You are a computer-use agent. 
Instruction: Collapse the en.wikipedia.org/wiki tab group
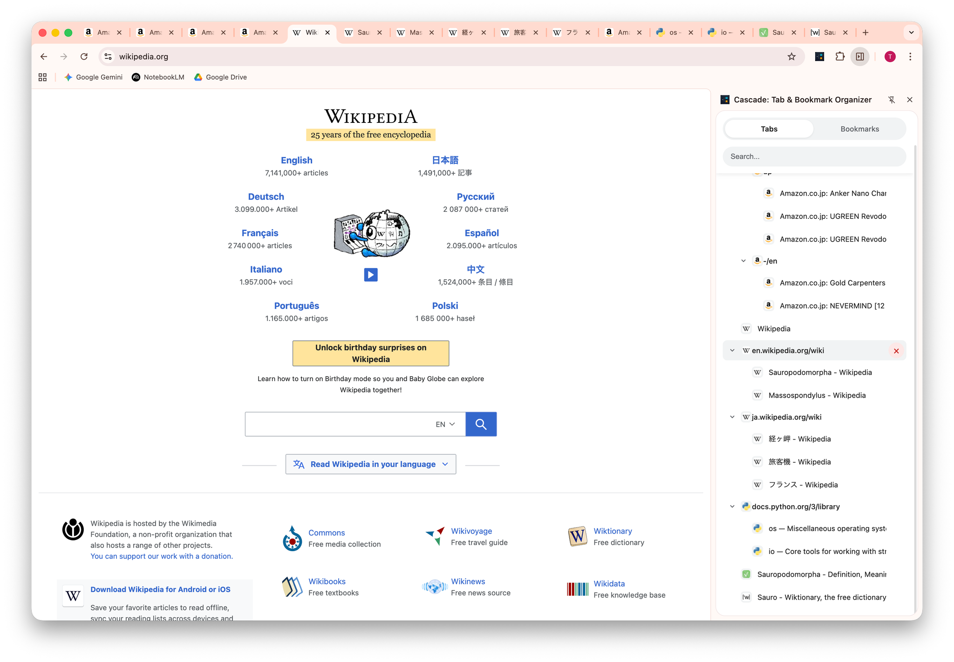732,351
